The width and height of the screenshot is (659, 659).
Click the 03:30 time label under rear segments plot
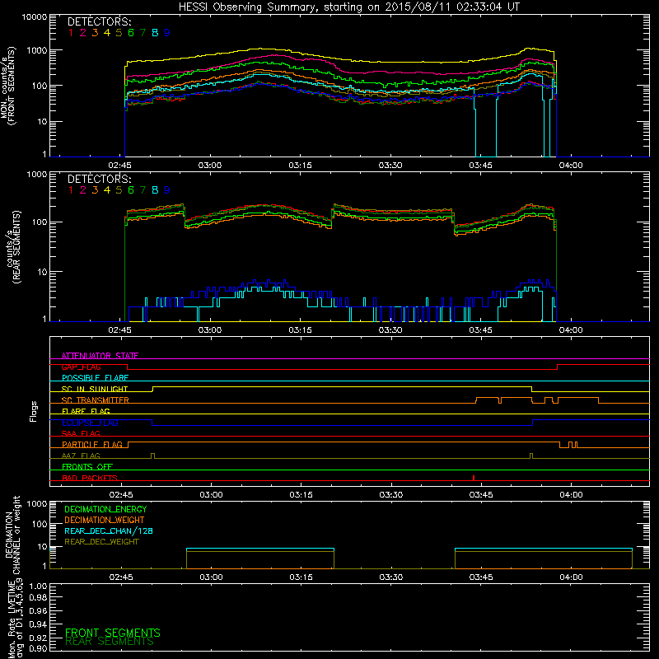(390, 330)
